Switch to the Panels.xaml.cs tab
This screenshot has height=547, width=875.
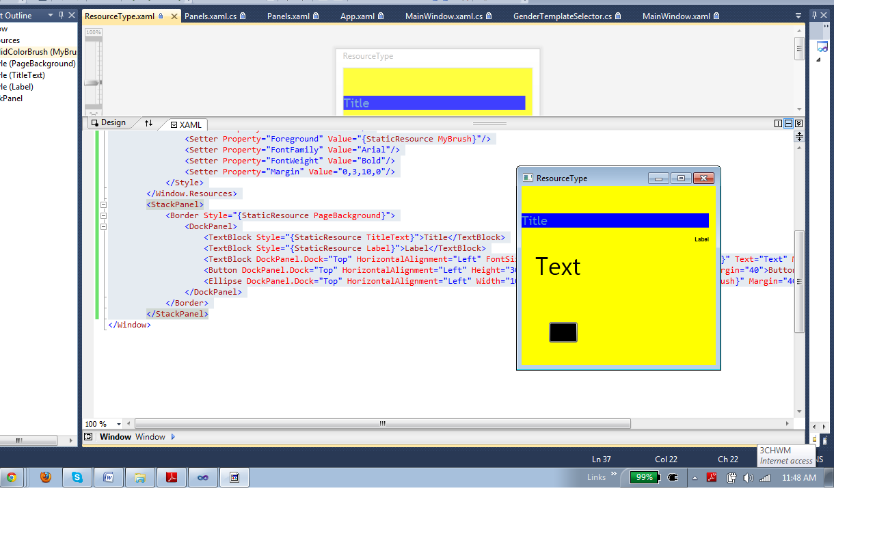tap(211, 14)
